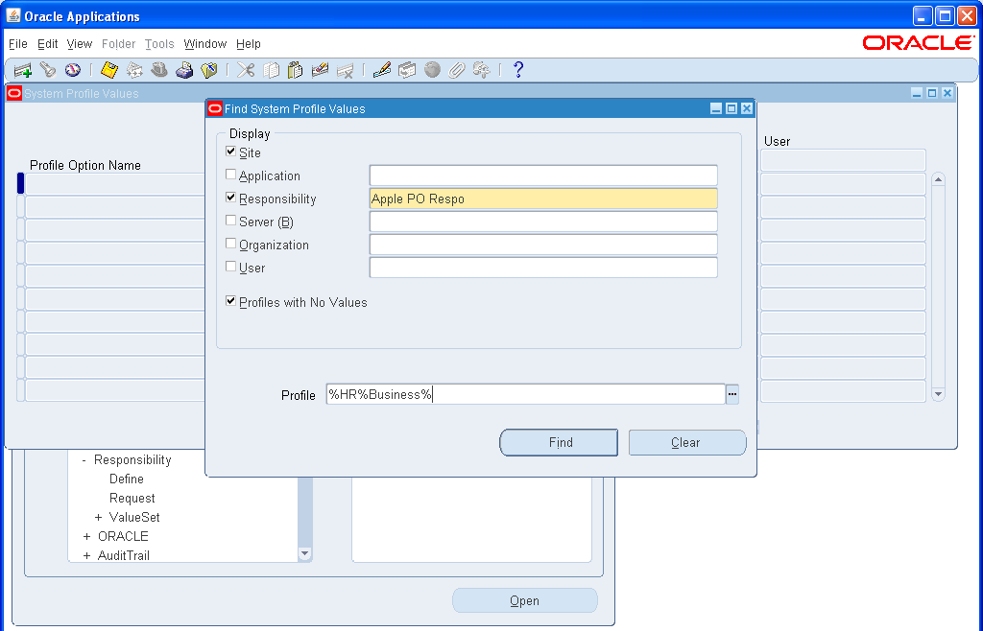Click the Window Help question mark icon
The image size is (983, 631).
click(x=517, y=69)
